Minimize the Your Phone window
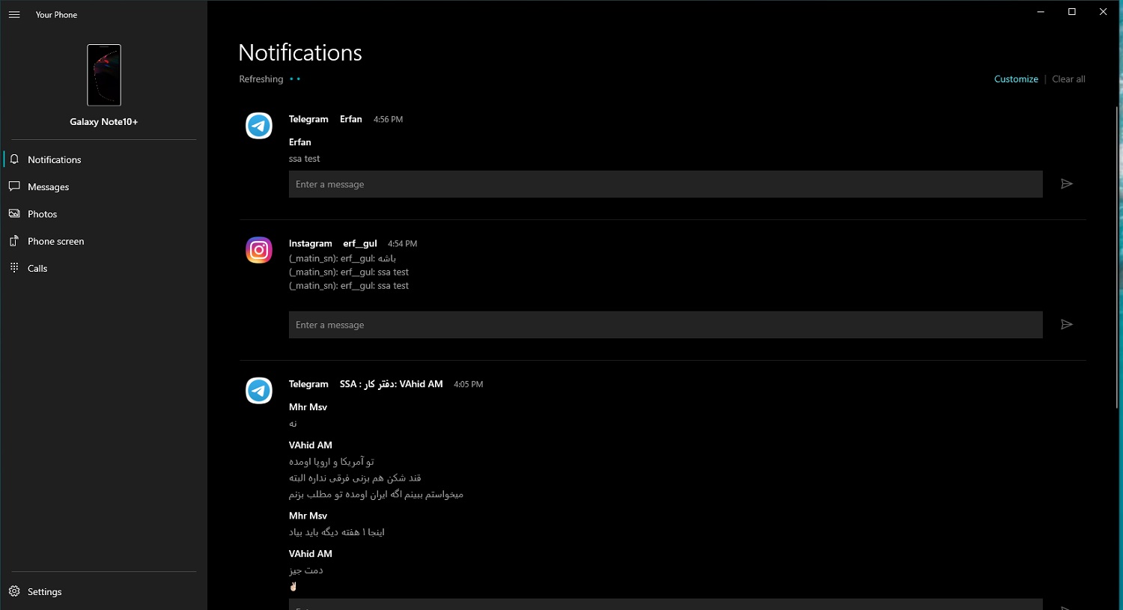The image size is (1123, 610). pos(1041,11)
